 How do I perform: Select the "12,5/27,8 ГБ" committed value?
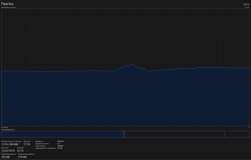click(x=8, y=151)
